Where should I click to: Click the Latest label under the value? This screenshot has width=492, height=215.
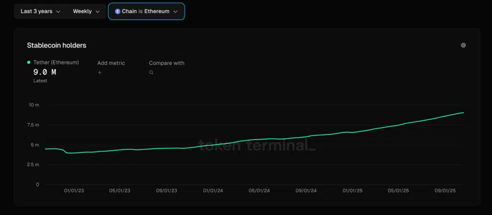click(40, 81)
